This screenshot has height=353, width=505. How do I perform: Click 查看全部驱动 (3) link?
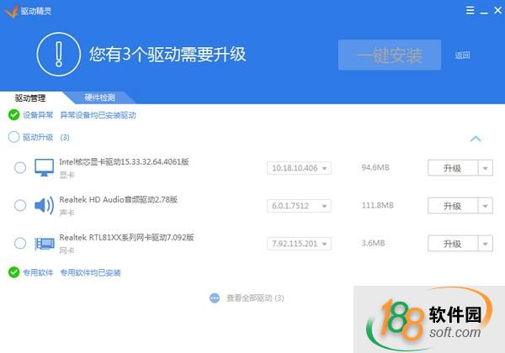pyautogui.click(x=250, y=298)
